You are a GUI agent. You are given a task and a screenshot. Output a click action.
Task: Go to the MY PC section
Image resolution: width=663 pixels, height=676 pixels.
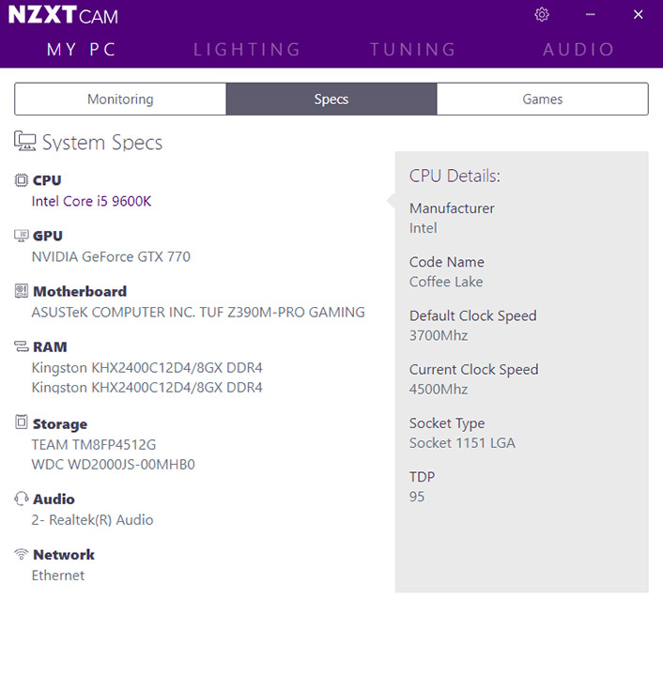click(x=82, y=50)
